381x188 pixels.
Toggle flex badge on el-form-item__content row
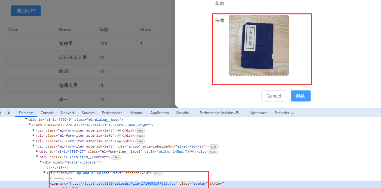pos(116,157)
